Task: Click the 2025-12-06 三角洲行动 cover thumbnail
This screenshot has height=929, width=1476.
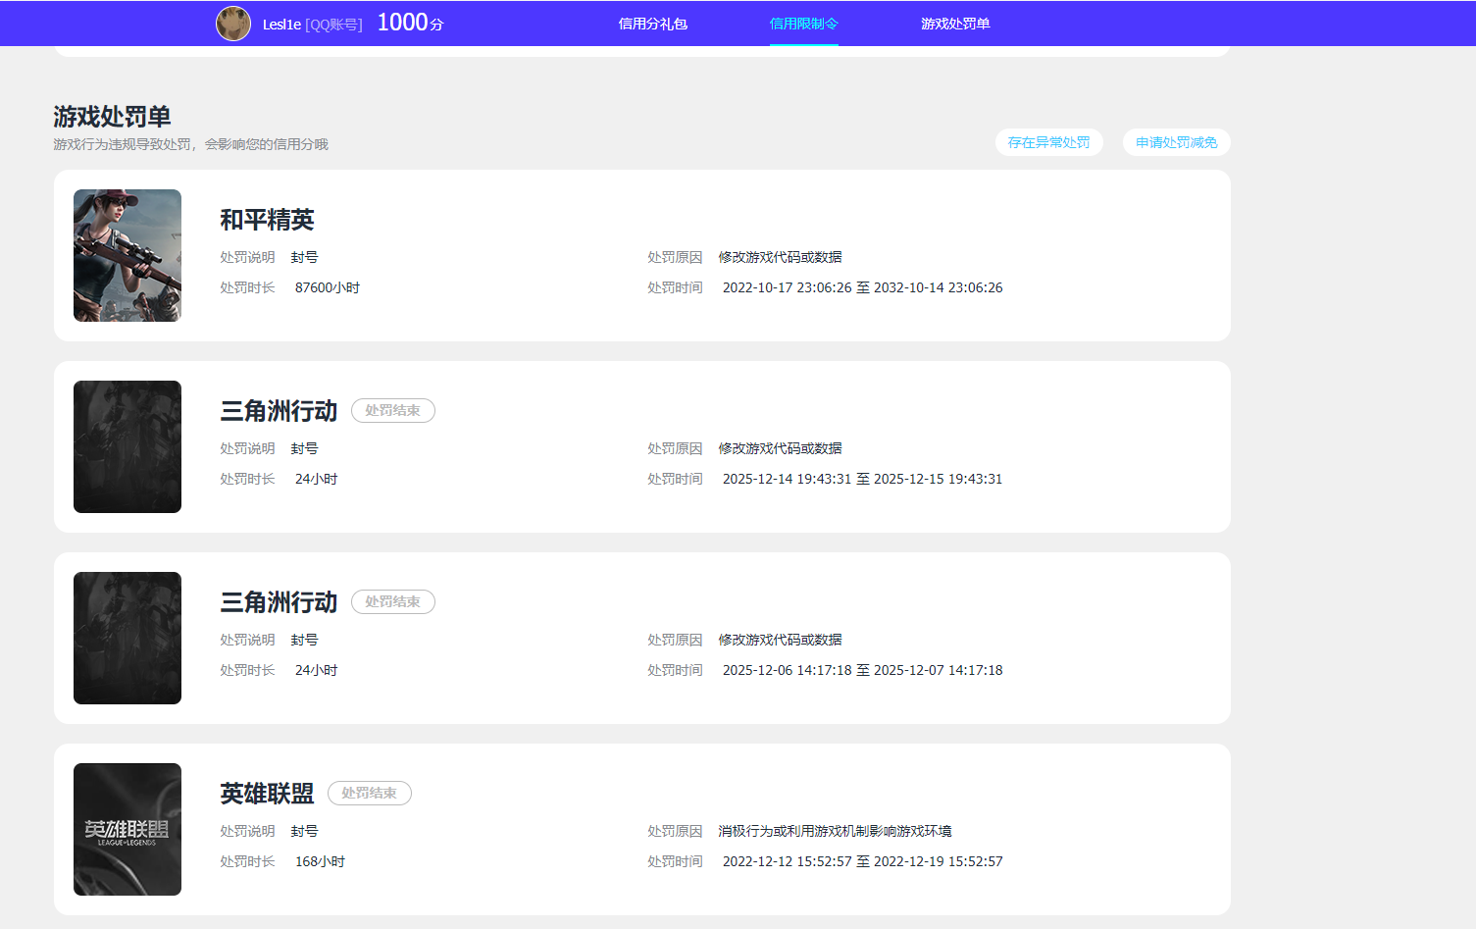Action: (x=127, y=638)
